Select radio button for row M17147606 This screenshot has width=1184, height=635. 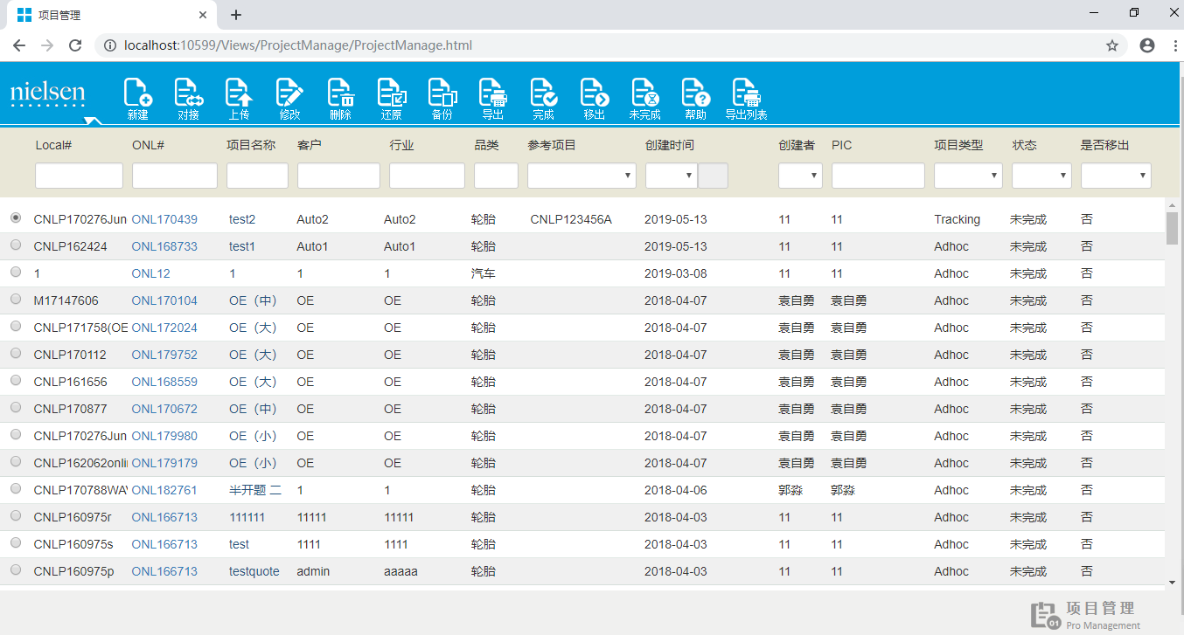point(16,300)
